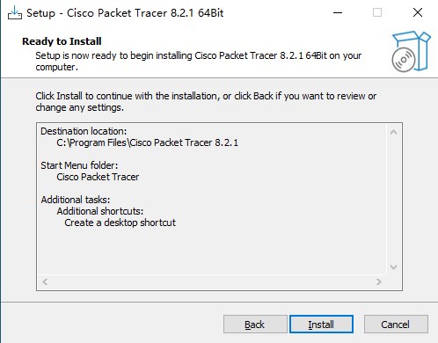Screen dimensions: 438x343
Task: Click the "Additional tasks:" line
Action: [76, 200]
